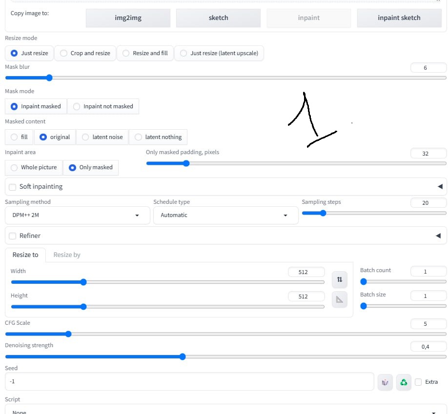This screenshot has height=414, width=448.
Task: Click the recycle reuse seed icon
Action: coord(404,382)
